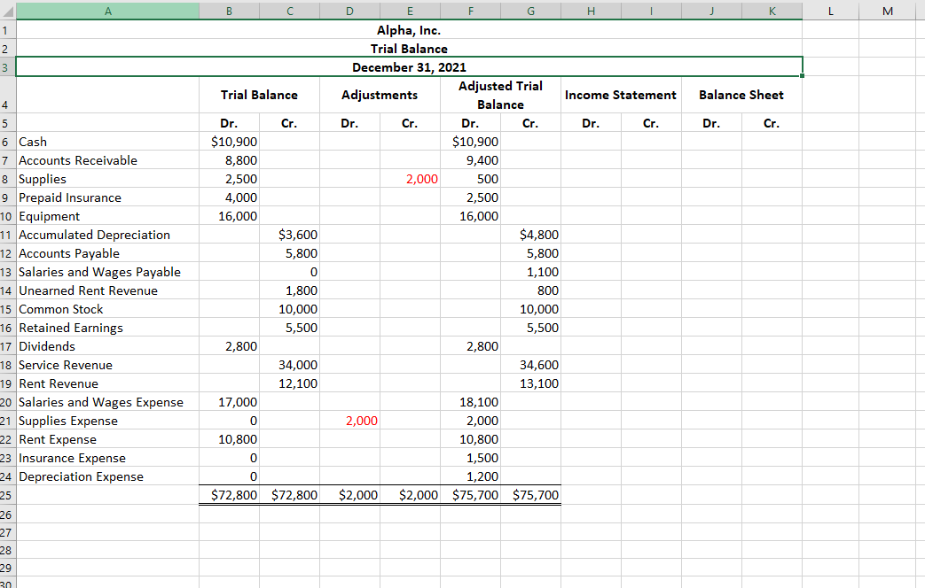Click the 'Retained Earnings' label
Screen dimensions: 925x588
click(71, 328)
